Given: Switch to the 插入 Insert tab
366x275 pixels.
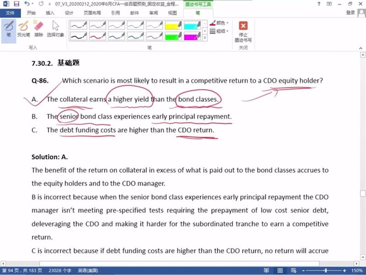Looking at the screenshot, I should 50,13.
